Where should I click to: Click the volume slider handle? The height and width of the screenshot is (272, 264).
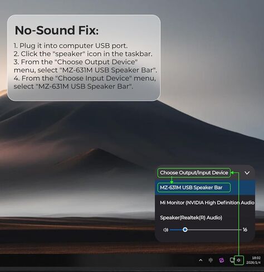pos(185,230)
